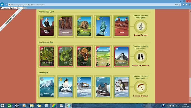Select the Canyon card
The image size is (191, 108).
pos(121,26)
